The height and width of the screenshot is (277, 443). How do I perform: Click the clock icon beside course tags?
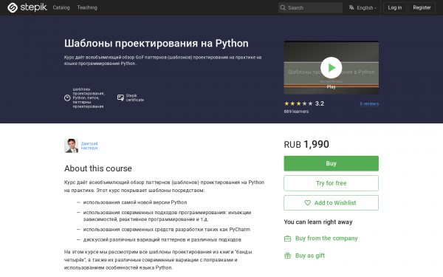point(67,98)
